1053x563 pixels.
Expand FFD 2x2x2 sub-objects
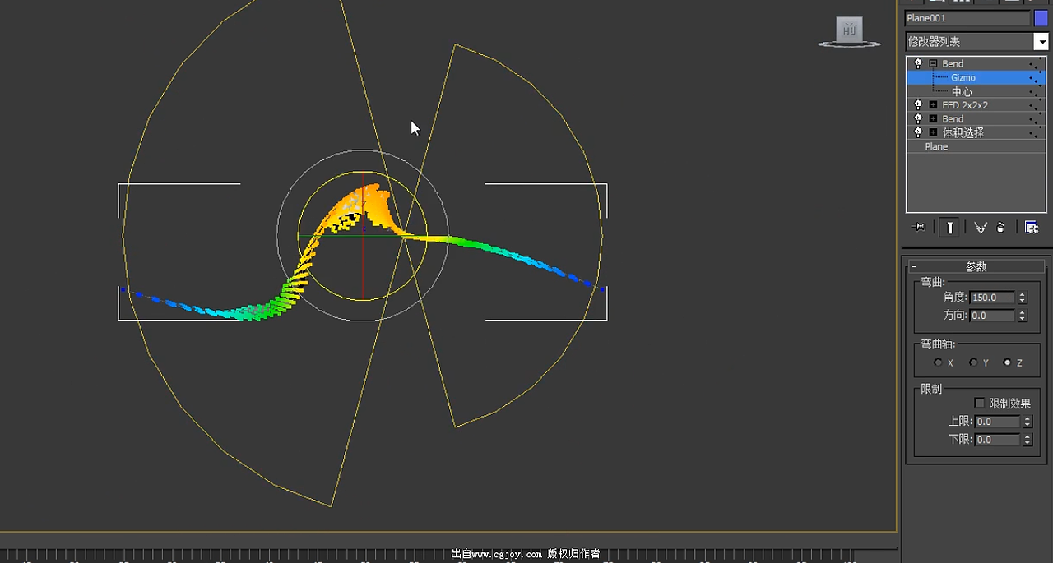click(933, 105)
